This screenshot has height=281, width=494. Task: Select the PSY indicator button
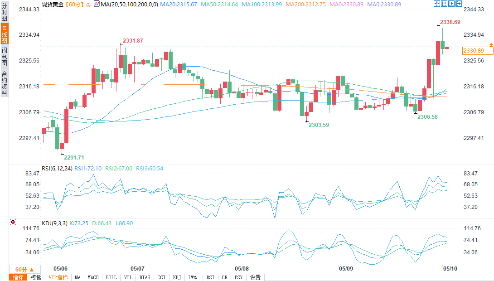click(x=238, y=277)
